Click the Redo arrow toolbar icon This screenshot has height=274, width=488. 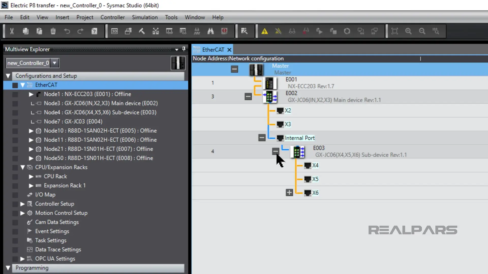pos(80,31)
